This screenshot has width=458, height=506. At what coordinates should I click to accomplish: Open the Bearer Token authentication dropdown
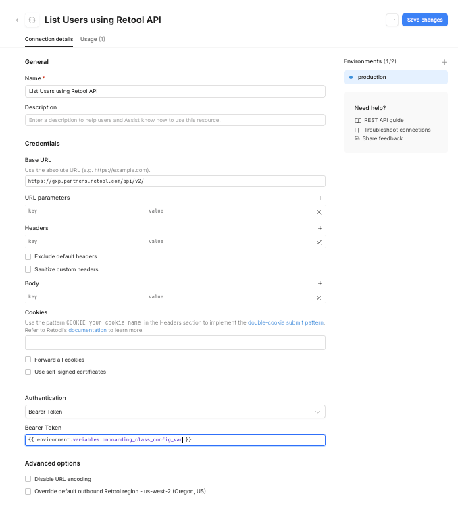[x=175, y=412]
